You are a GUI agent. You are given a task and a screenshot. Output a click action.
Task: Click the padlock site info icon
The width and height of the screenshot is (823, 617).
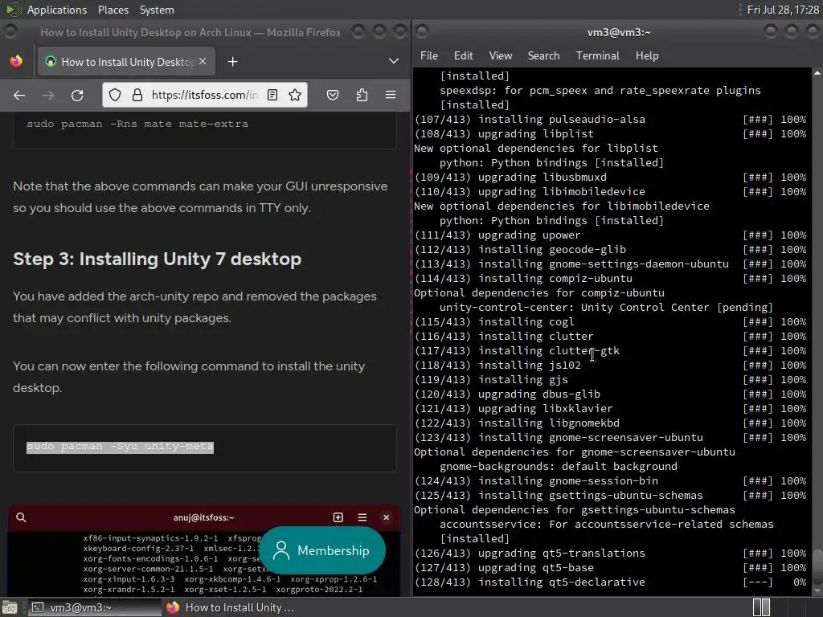(x=137, y=95)
